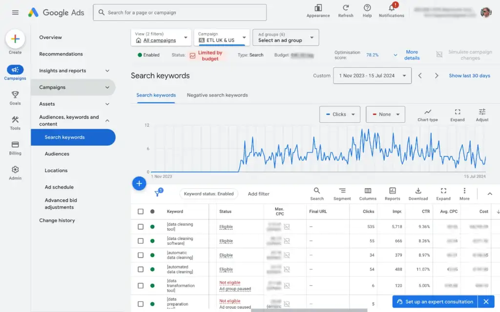Click Add filter

259,194
